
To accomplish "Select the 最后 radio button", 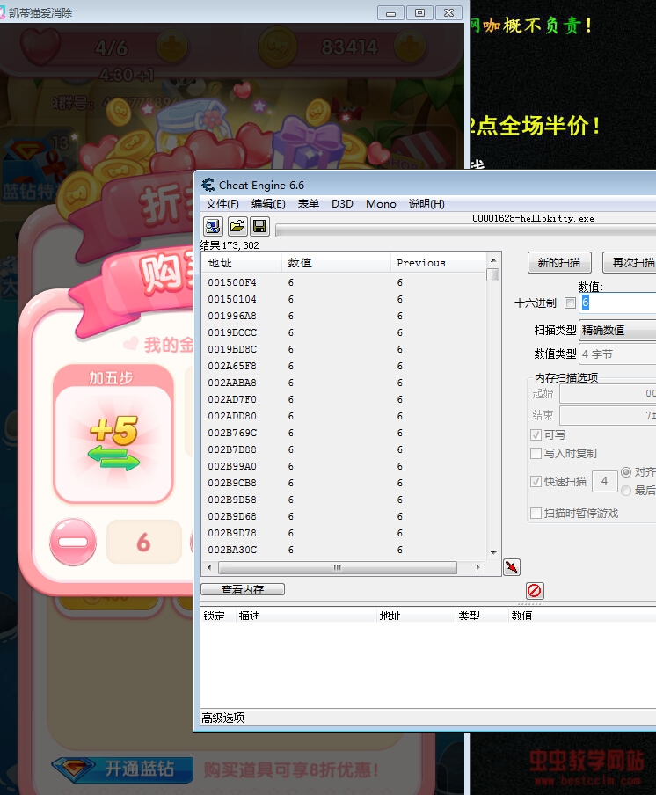I will click(x=626, y=491).
